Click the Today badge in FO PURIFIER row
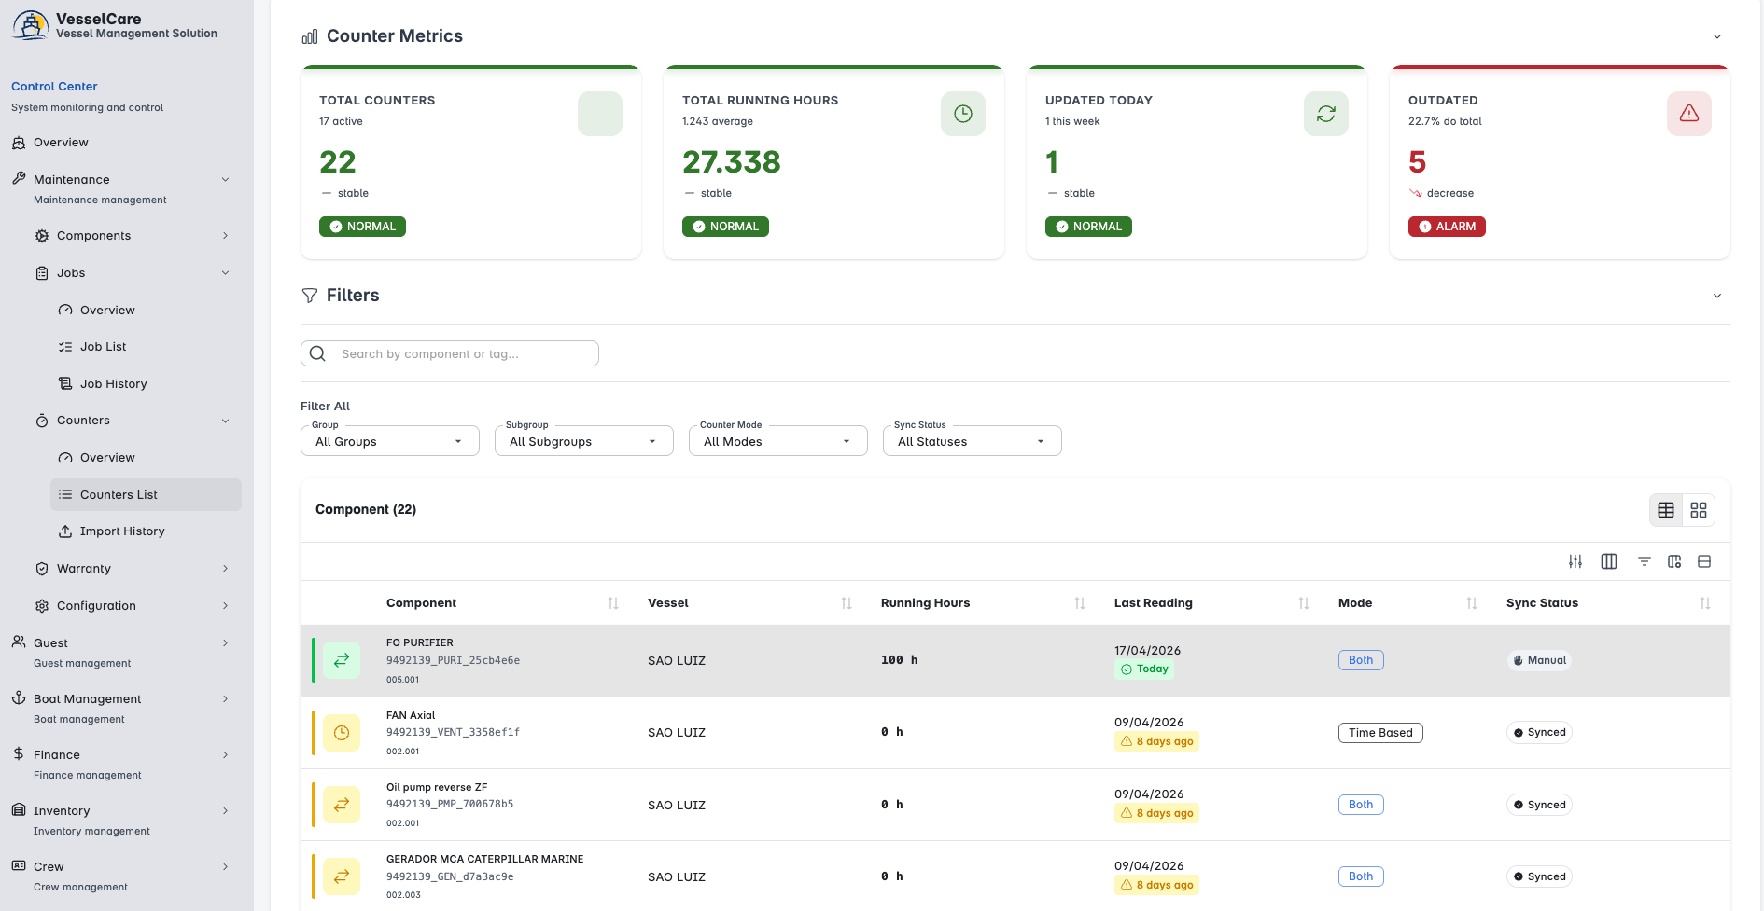The width and height of the screenshot is (1764, 911). (x=1144, y=669)
